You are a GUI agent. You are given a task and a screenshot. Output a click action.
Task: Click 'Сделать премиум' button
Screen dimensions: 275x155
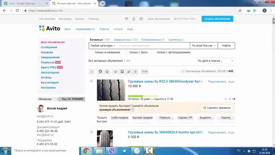coord(217,108)
